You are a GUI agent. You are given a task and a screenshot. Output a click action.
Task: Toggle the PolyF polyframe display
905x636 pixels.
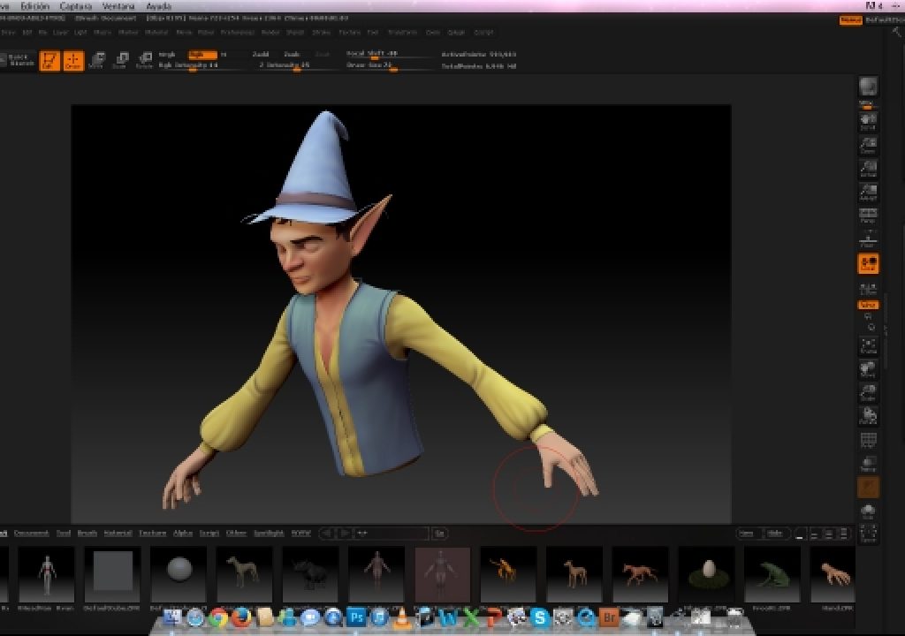(x=868, y=440)
